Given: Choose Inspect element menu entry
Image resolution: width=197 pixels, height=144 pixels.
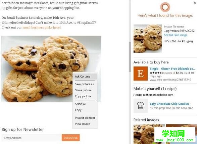Looking at the screenshot, I should pyautogui.click(x=85, y=118).
